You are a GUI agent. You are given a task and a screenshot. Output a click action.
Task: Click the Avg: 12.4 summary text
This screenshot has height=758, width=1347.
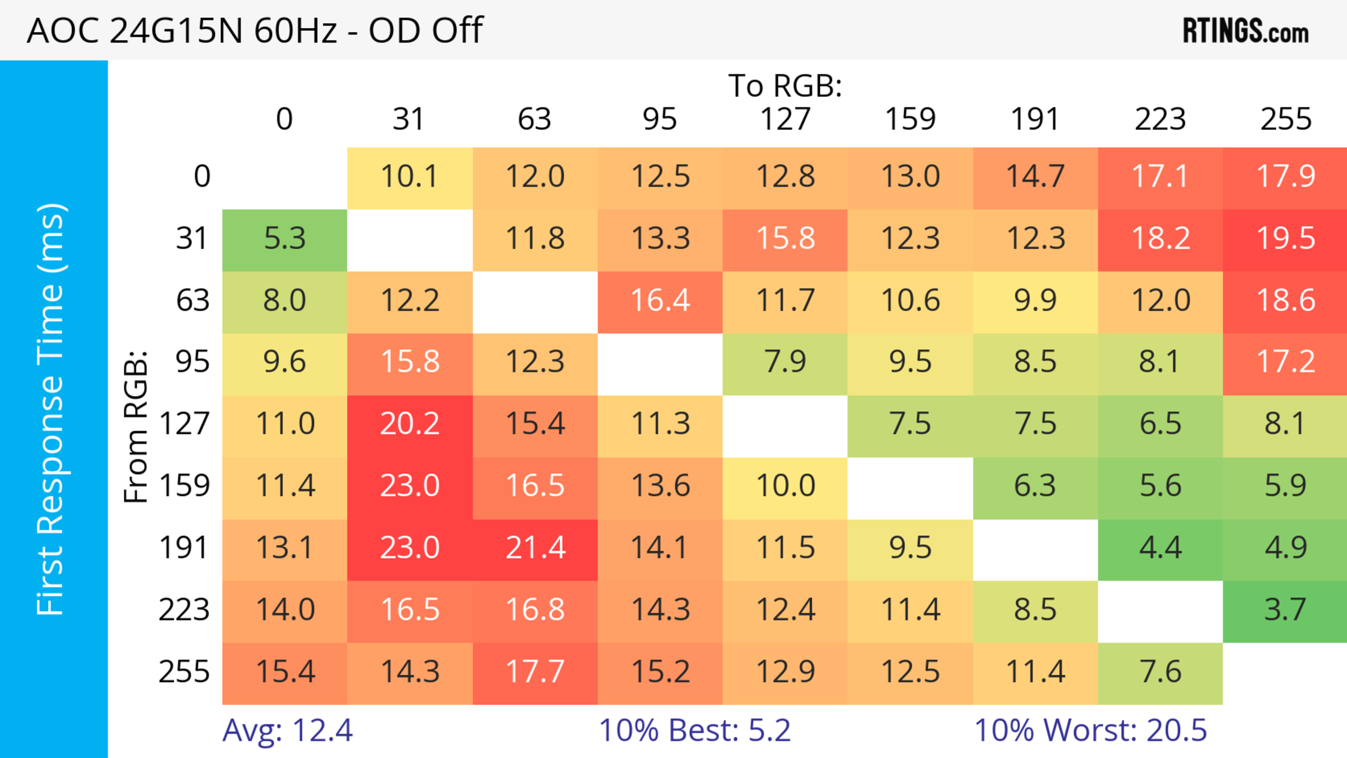tap(288, 731)
